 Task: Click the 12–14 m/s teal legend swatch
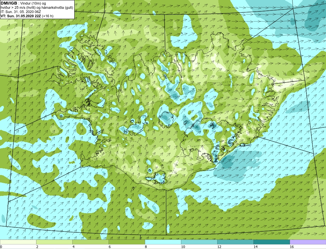235,242
